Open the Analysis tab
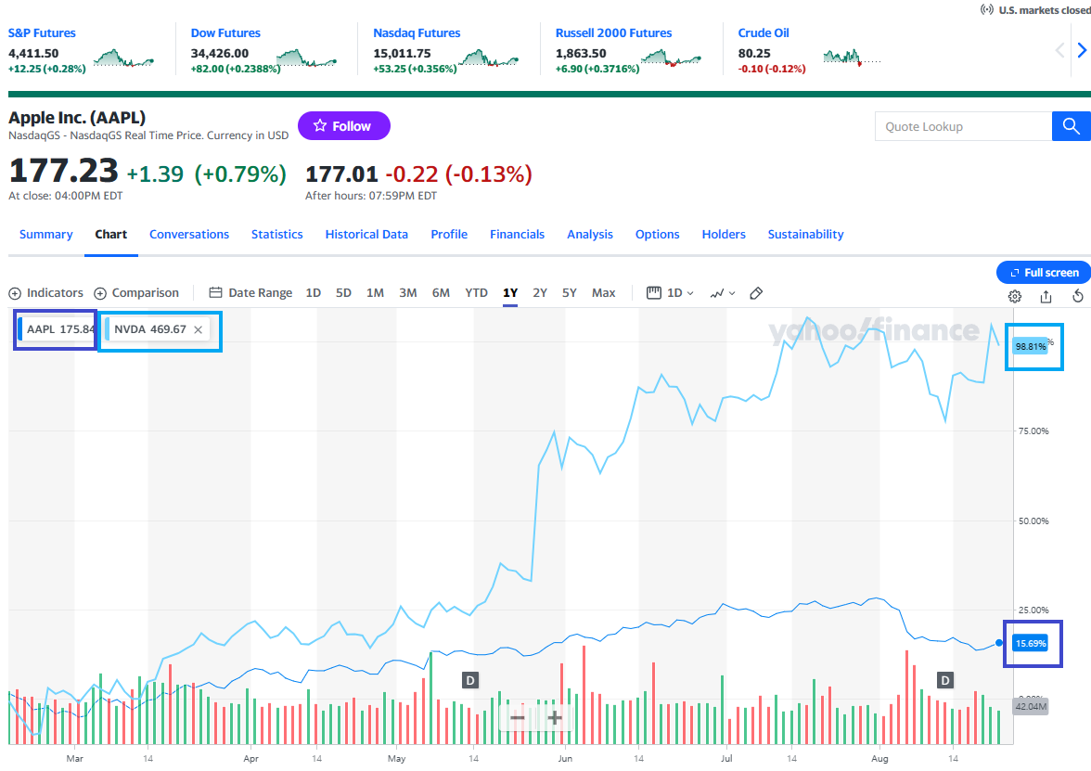This screenshot has width=1091, height=771. pos(590,235)
